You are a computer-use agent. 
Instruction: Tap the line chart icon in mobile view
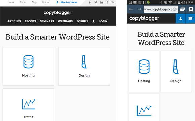coord(144,111)
